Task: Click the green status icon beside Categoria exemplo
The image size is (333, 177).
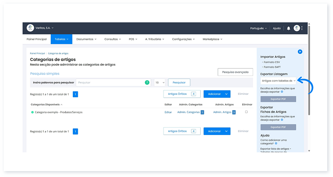Action: (x=32, y=112)
